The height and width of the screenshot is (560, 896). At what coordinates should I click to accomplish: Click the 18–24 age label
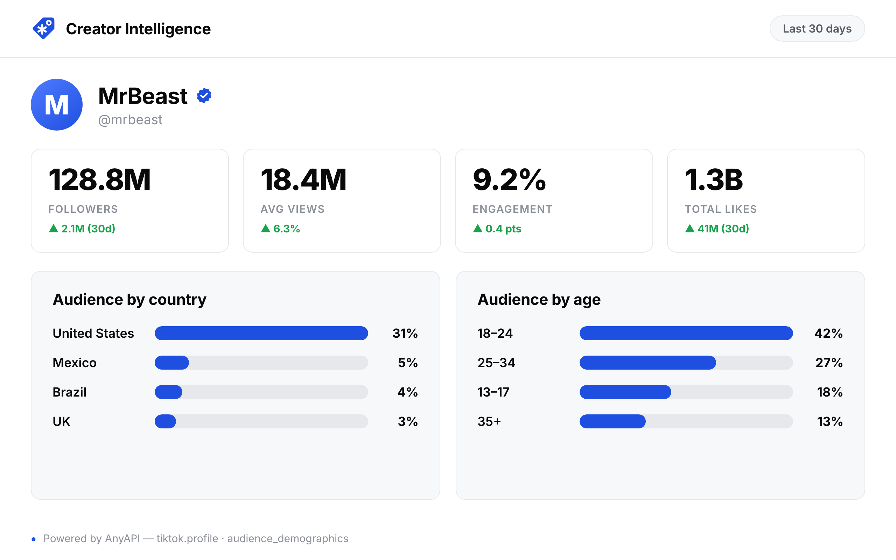click(x=495, y=333)
